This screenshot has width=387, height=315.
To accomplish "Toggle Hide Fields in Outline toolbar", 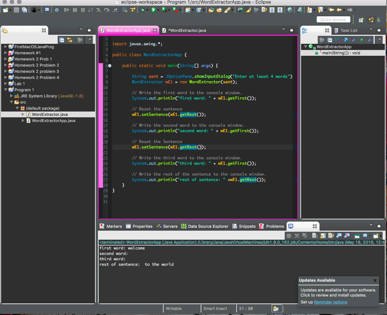I will coord(345,40).
